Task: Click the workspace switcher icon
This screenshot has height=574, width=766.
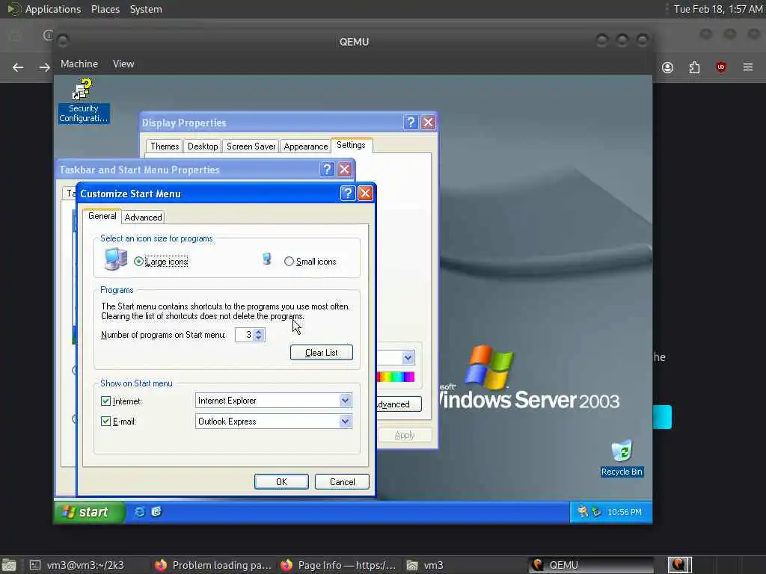Action: pos(679,565)
